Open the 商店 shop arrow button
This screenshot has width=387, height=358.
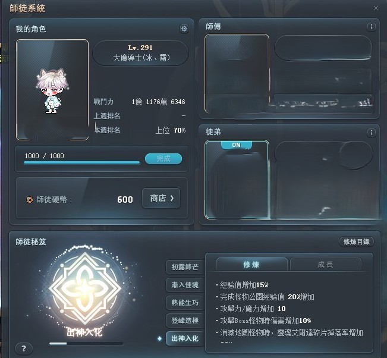[x=161, y=198]
